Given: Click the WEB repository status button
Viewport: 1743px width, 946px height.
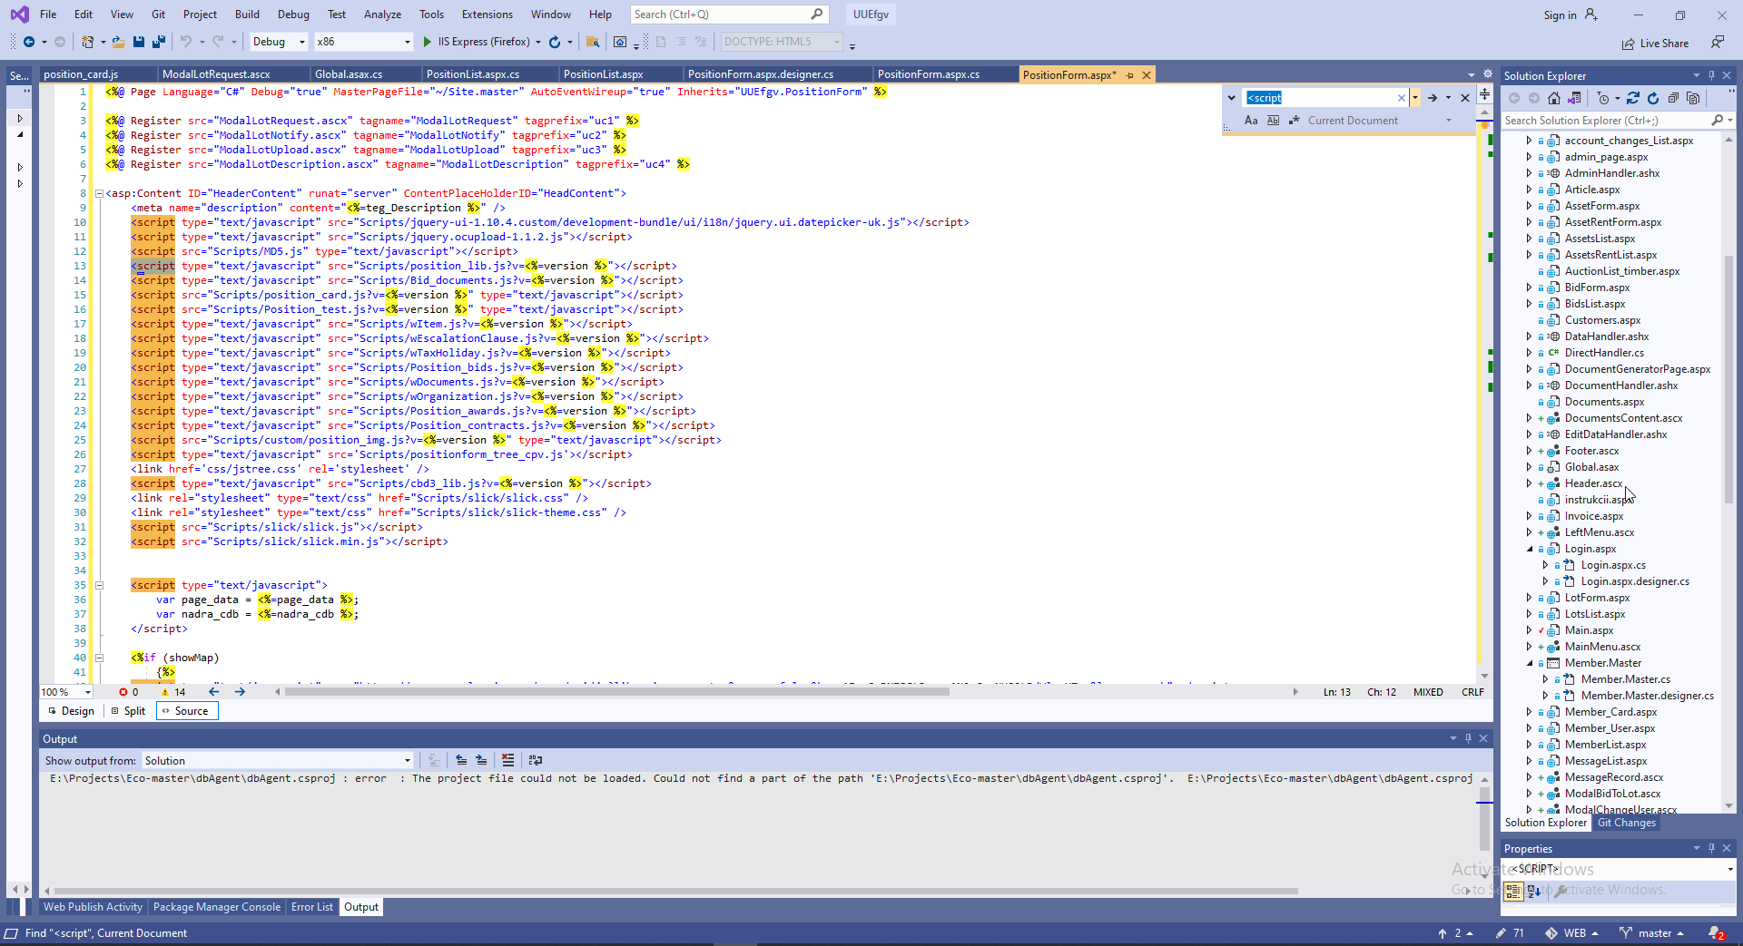Looking at the screenshot, I should pos(1571,933).
